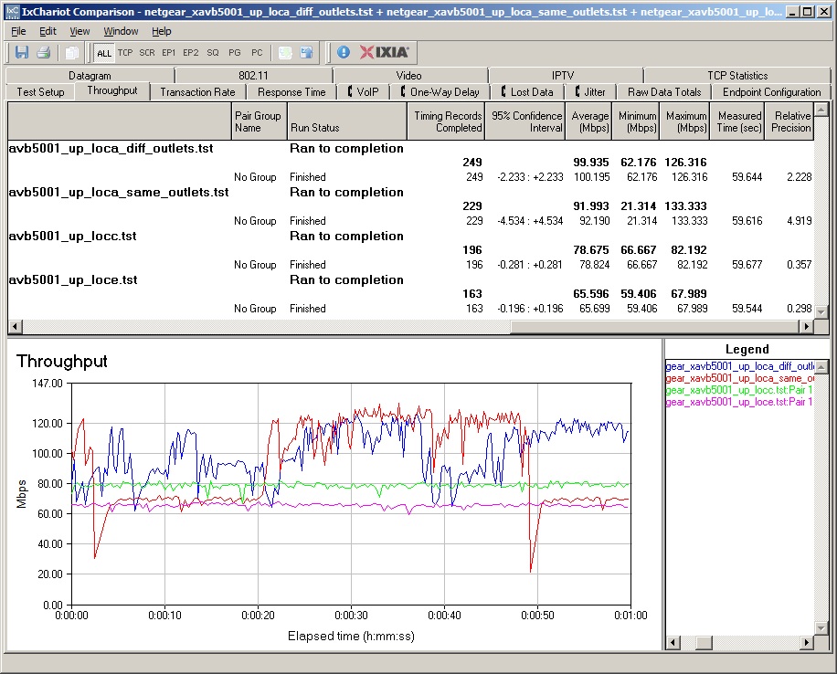Click the Pair Group Name column header
Image resolution: width=837 pixels, height=674 pixels.
[x=259, y=121]
